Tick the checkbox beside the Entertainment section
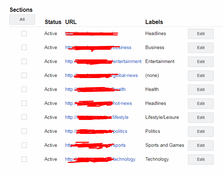The height and width of the screenshot is (174, 223). (x=24, y=62)
